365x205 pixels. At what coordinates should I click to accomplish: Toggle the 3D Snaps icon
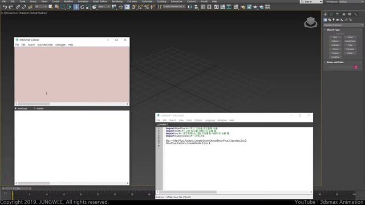134,7
